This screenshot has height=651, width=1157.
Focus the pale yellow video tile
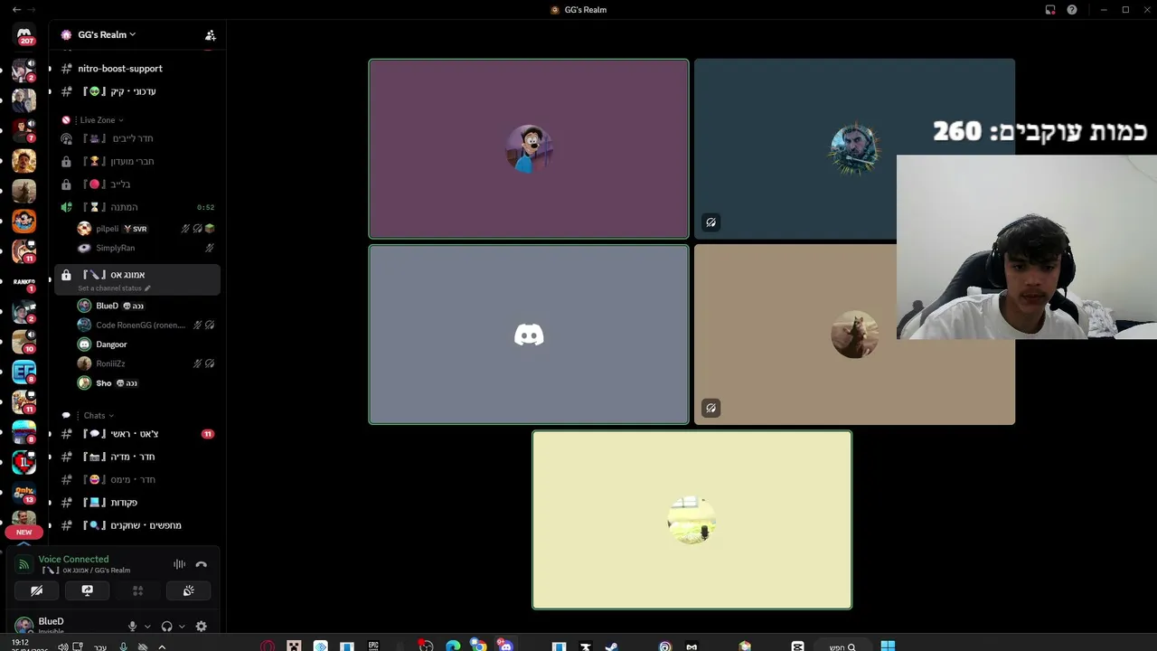click(691, 520)
